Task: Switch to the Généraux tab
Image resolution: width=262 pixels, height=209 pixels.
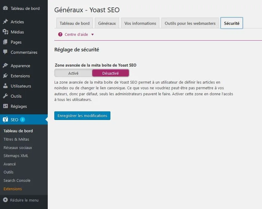Action: click(x=107, y=23)
